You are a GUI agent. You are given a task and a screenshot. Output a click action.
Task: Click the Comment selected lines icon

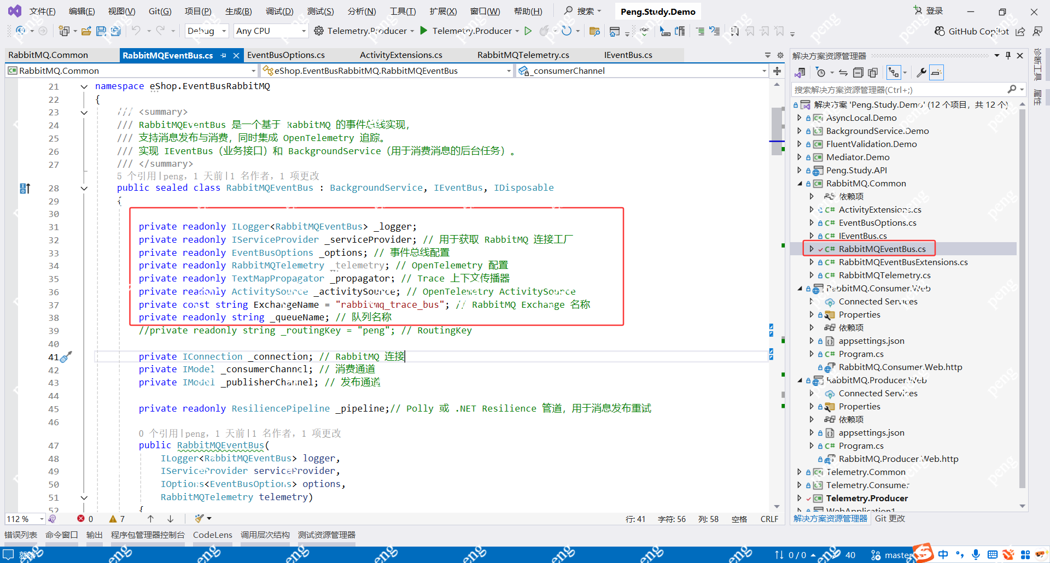(700, 31)
